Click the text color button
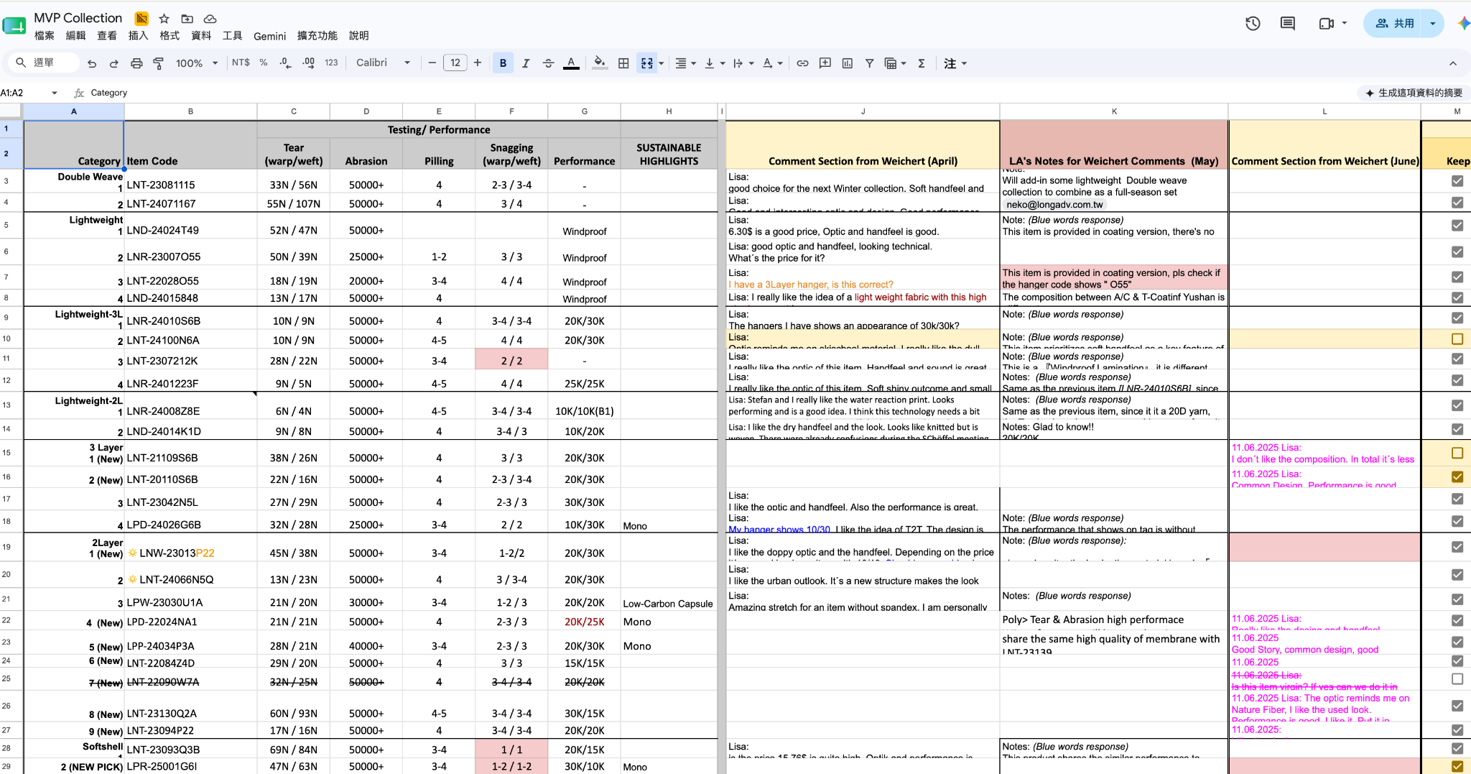 point(571,63)
